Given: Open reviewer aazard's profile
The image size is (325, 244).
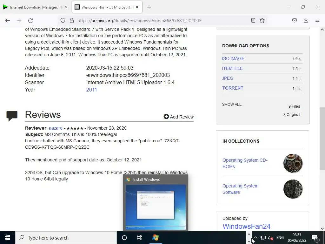Looking at the screenshot, I should [56, 128].
